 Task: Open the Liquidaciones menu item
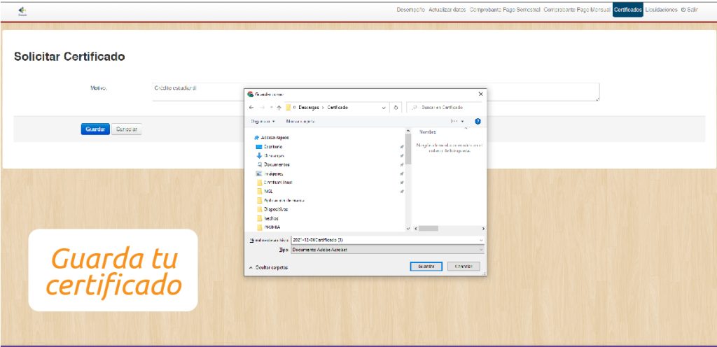click(x=661, y=10)
